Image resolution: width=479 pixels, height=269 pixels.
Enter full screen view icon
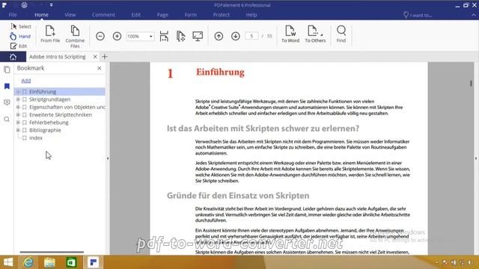[198, 36]
